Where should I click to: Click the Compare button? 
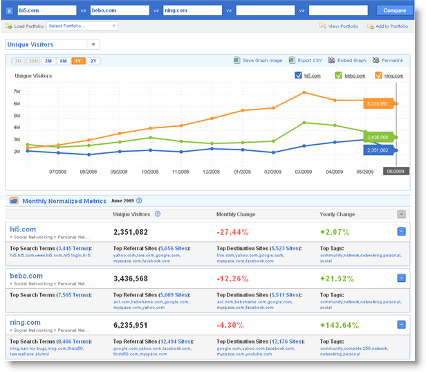394,10
